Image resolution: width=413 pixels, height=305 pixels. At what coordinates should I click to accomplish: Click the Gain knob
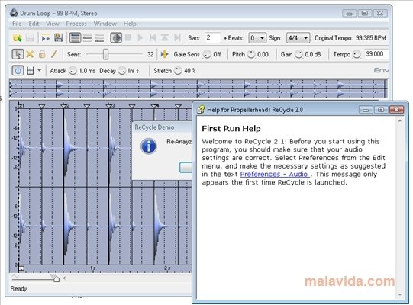point(299,54)
